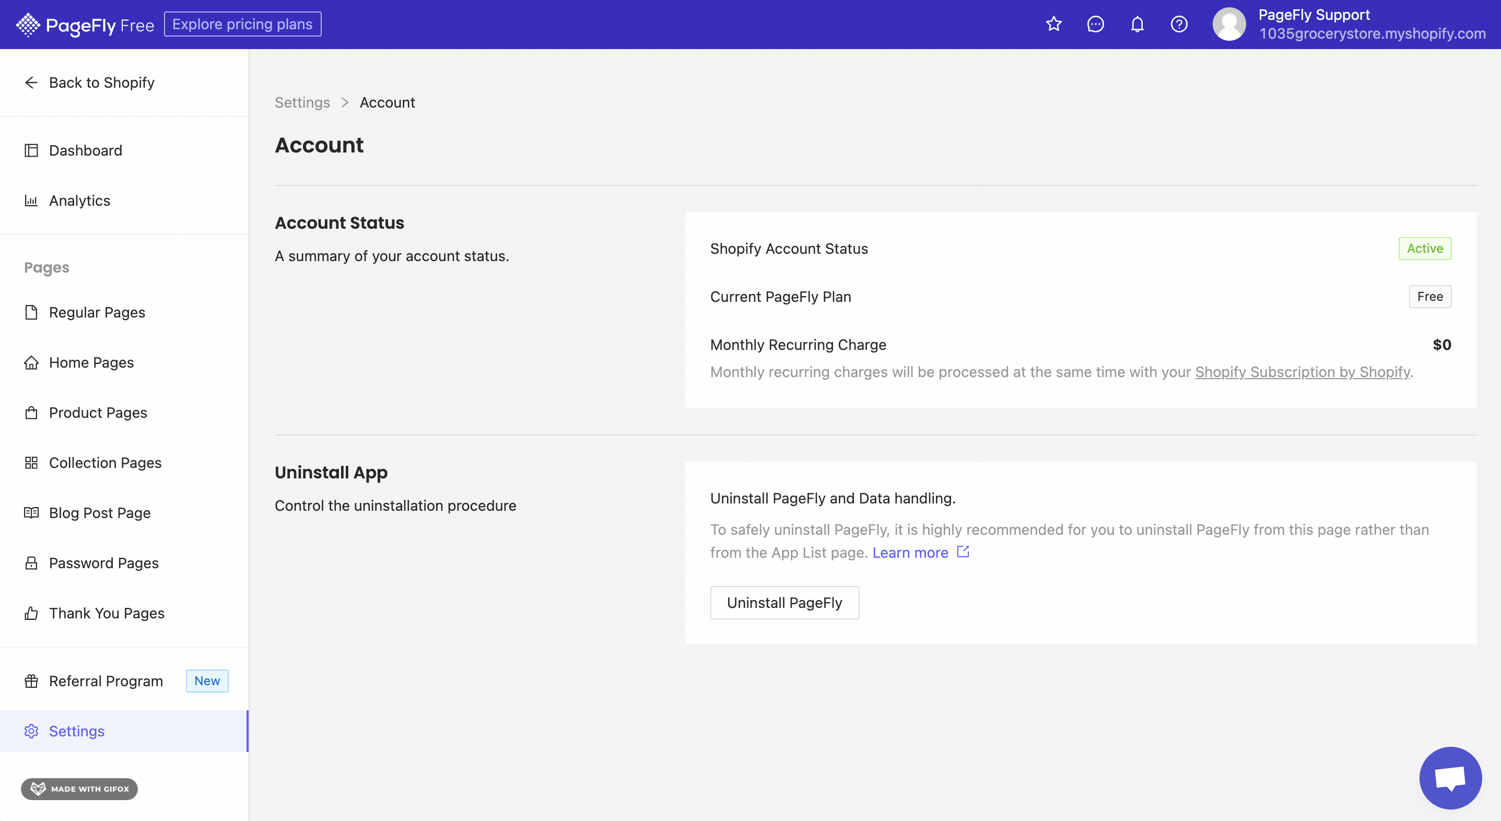Image resolution: width=1501 pixels, height=821 pixels.
Task: Open Thank You Pages menu item
Action: tap(124, 613)
